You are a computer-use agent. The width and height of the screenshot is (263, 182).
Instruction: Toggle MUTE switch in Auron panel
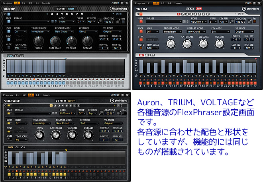coord(8,48)
